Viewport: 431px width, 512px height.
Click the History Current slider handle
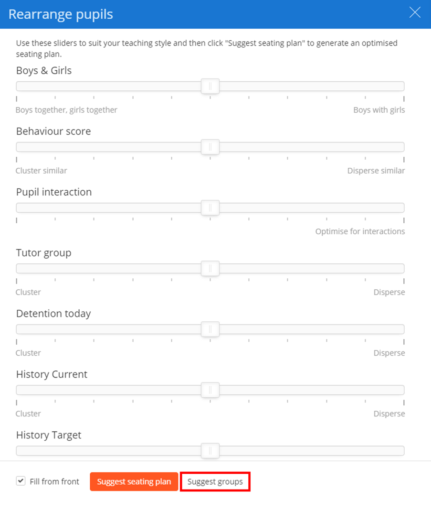point(210,390)
